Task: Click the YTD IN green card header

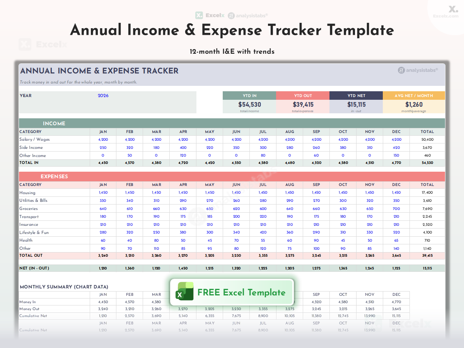Action: pyautogui.click(x=249, y=96)
